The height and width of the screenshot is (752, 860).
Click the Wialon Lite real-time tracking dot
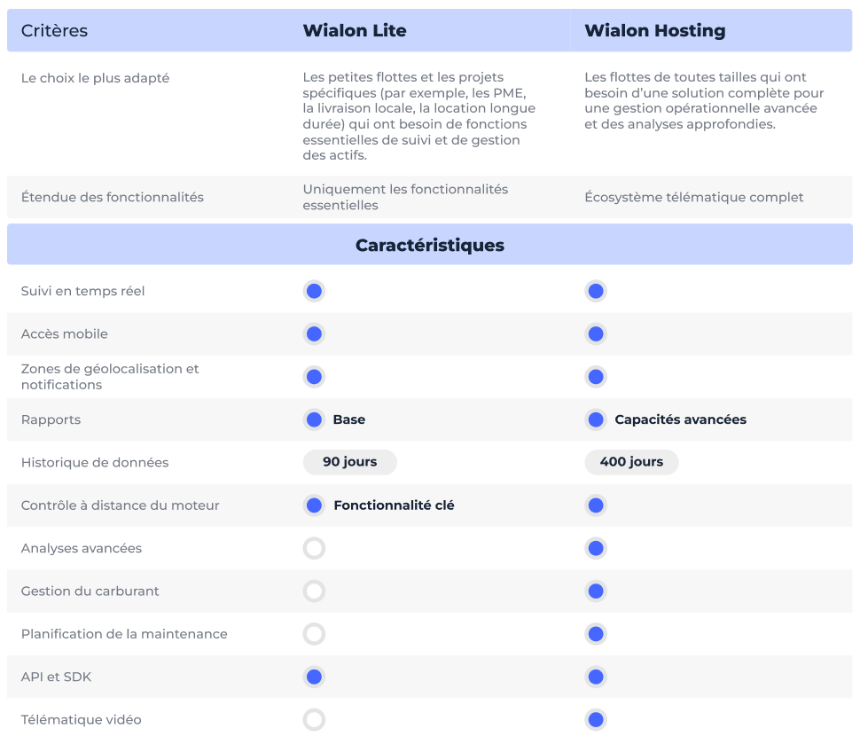tap(314, 291)
